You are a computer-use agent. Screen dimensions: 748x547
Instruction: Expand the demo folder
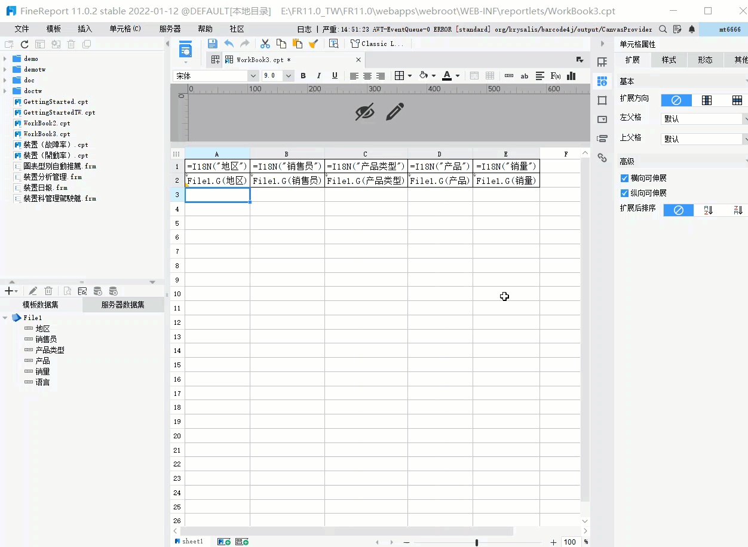[5, 59]
